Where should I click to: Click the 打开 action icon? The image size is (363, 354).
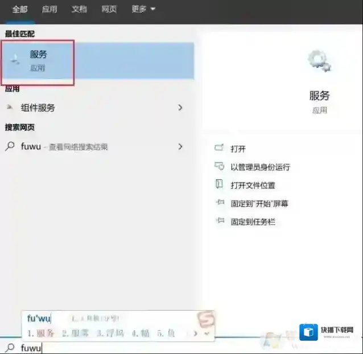tap(219, 149)
